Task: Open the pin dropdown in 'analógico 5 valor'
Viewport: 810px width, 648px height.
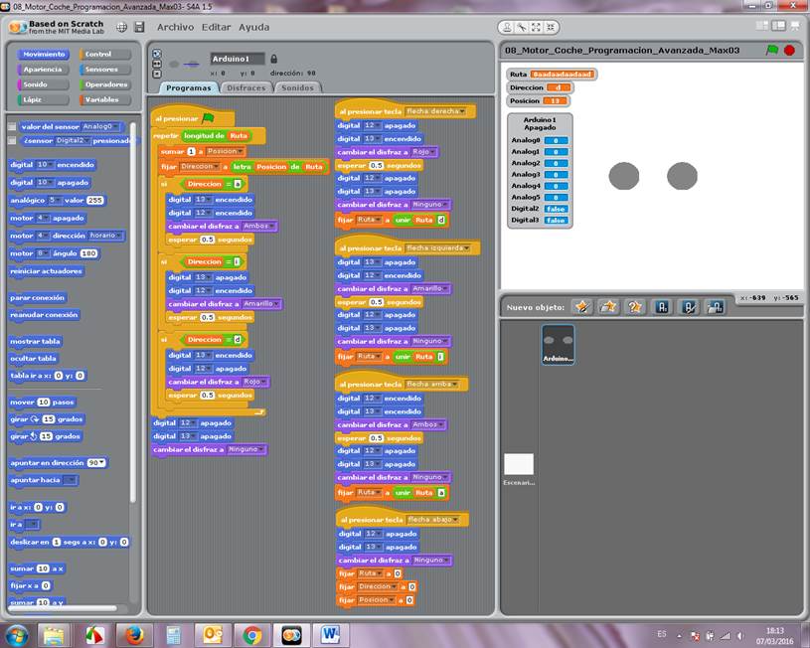Action: coord(55,201)
